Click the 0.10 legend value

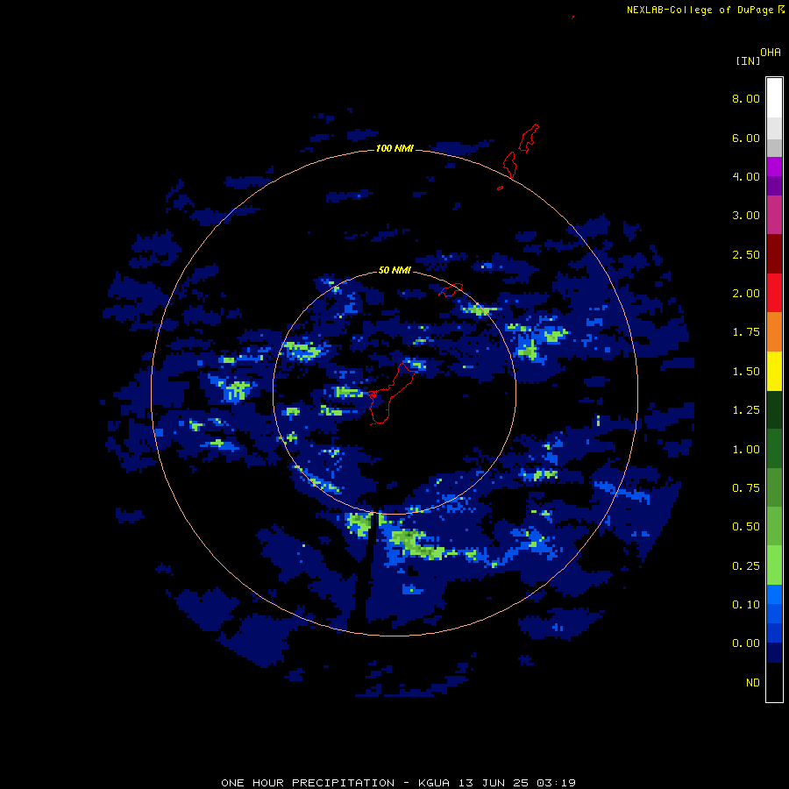pyautogui.click(x=746, y=605)
